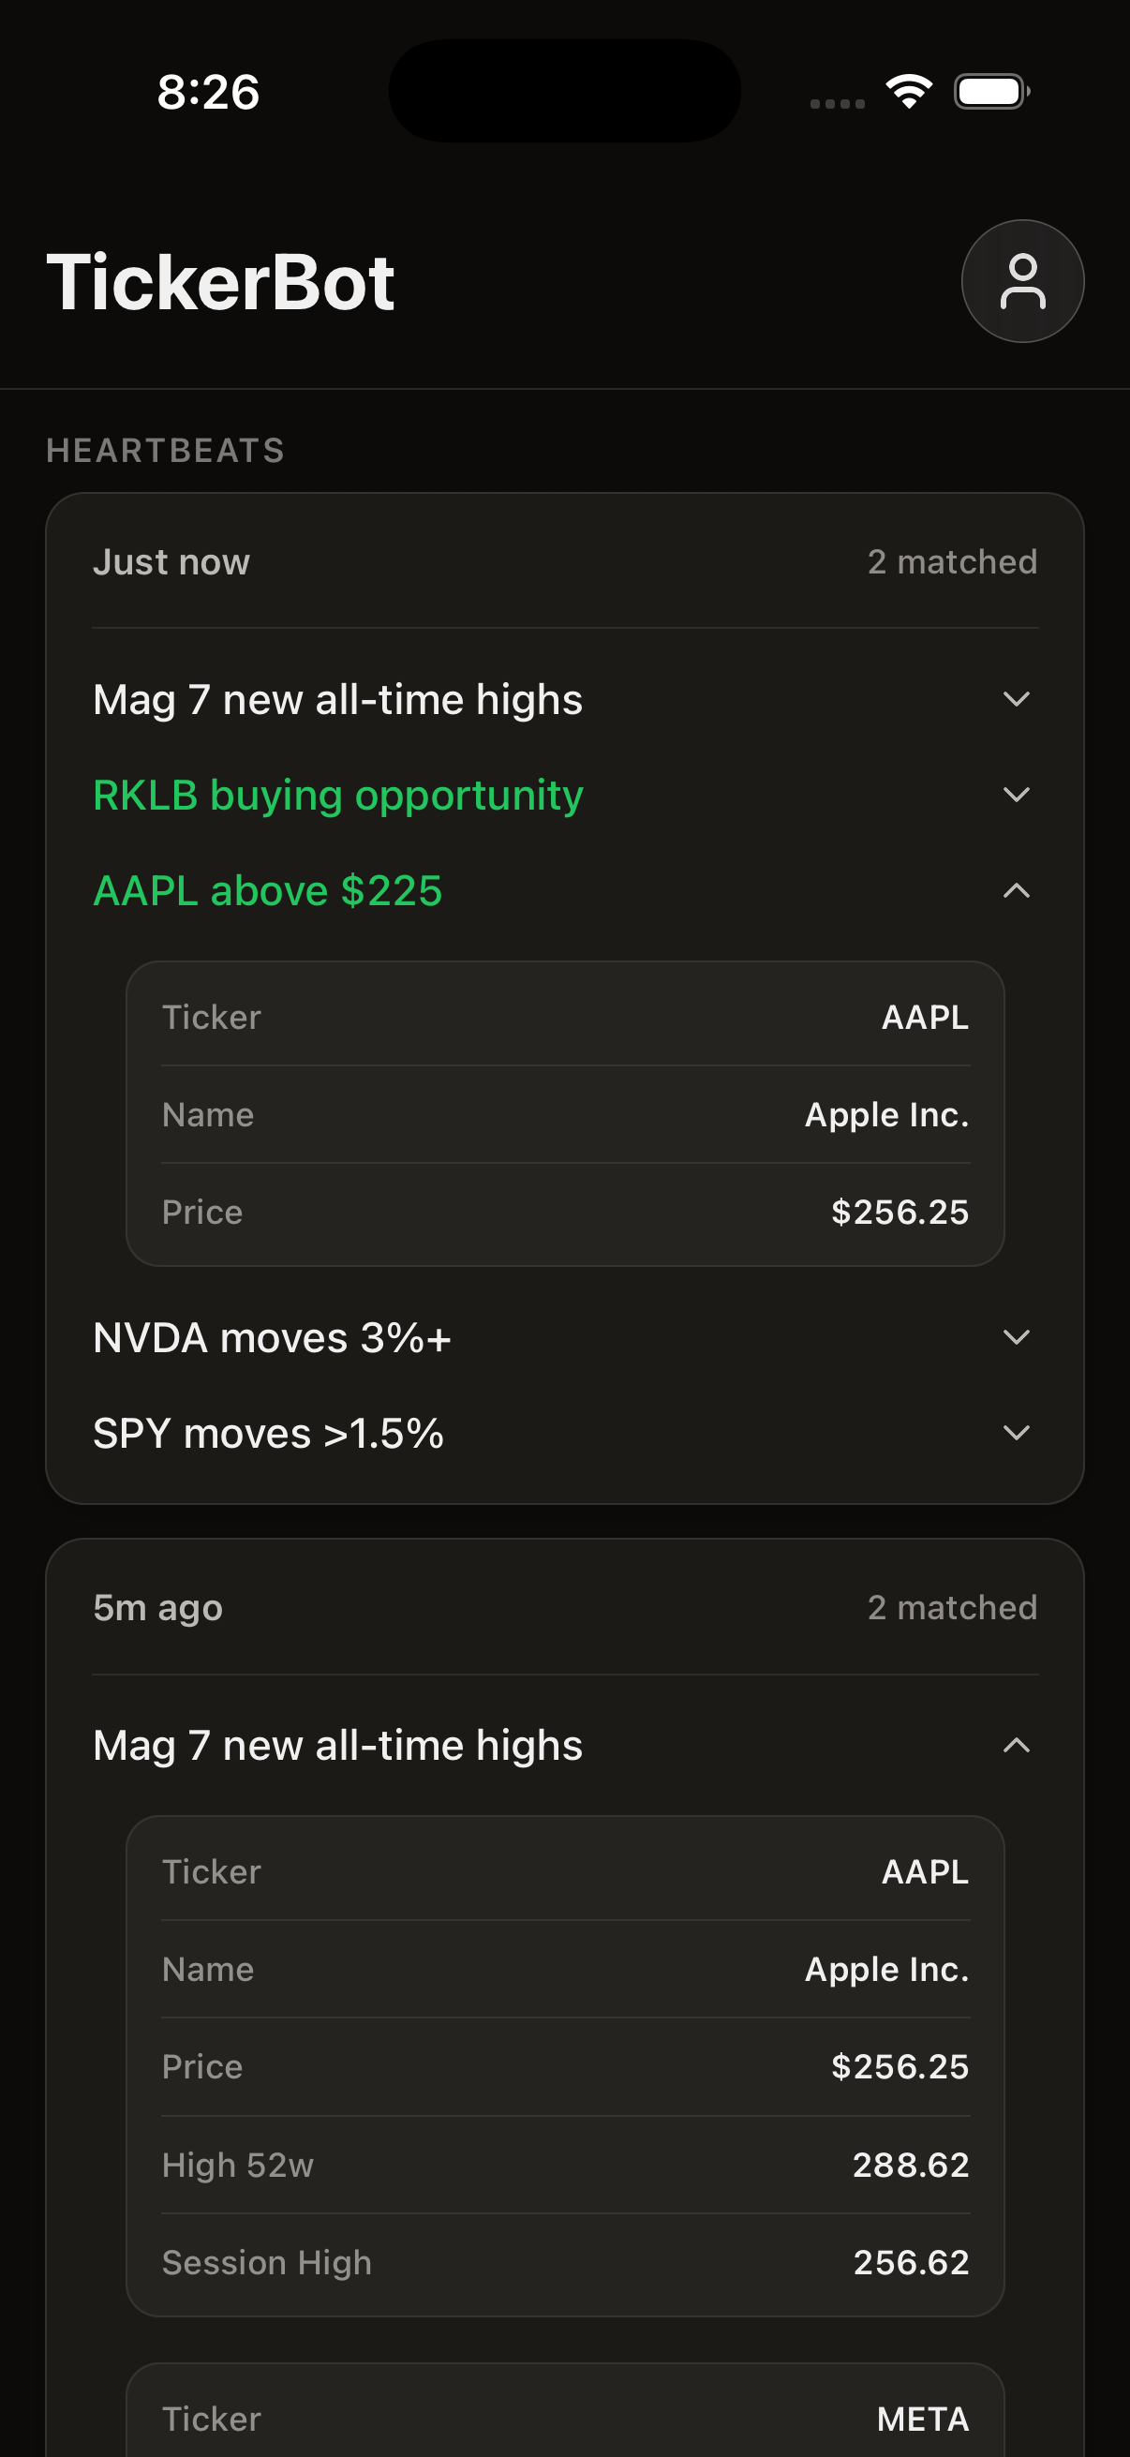Expand the RKLB buying opportunity chevron
Screen dimensions: 1130x2457
coord(1017,795)
